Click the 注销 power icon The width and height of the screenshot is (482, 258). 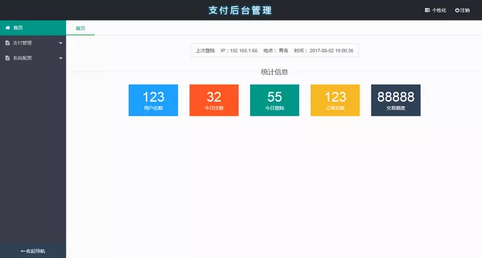(x=457, y=10)
